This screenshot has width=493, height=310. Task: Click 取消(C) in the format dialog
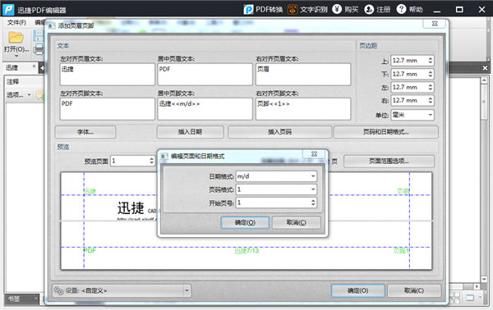click(x=296, y=222)
